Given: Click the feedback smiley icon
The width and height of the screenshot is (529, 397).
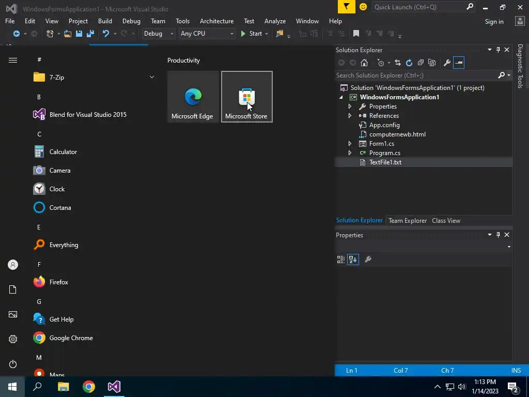Looking at the screenshot, I should (x=363, y=7).
